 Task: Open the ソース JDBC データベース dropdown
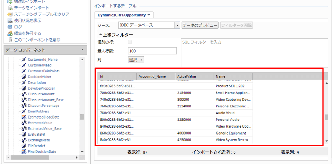[x=177, y=25]
